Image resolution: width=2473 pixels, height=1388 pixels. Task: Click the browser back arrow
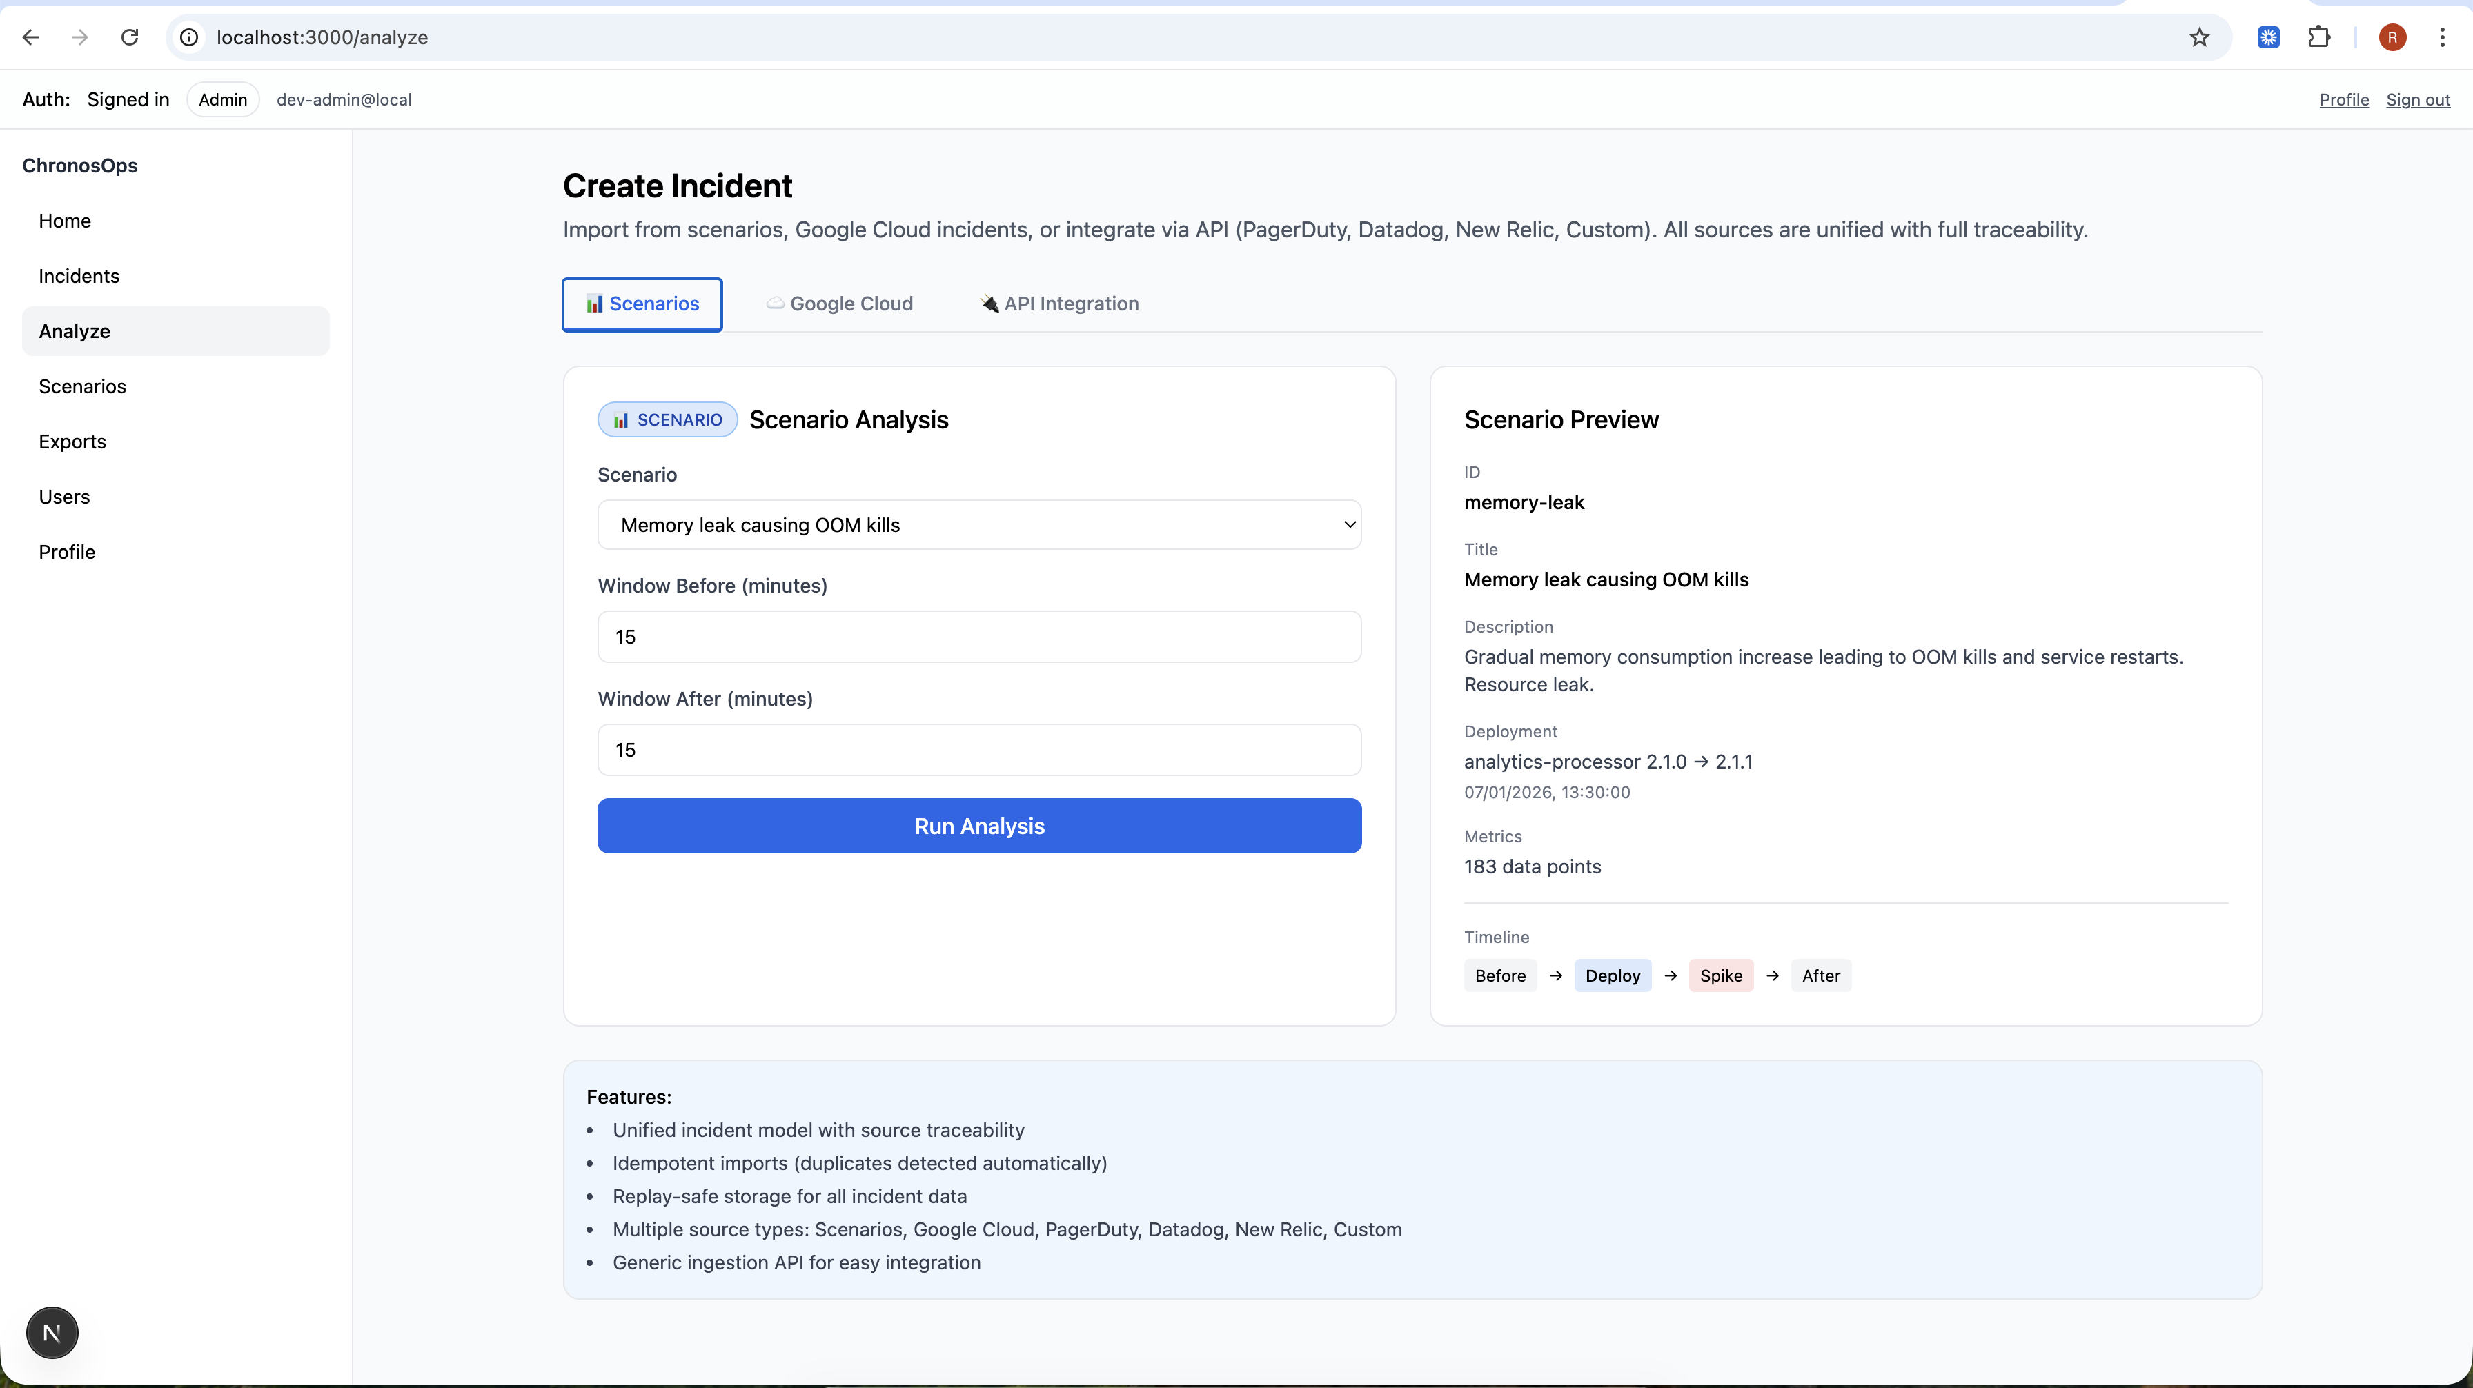pos(31,37)
